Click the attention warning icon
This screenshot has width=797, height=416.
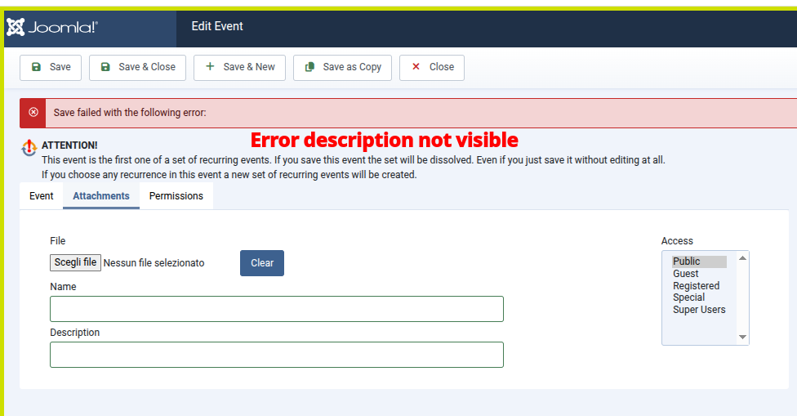[29, 148]
